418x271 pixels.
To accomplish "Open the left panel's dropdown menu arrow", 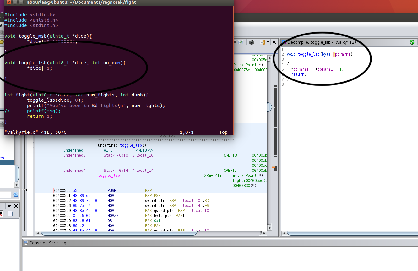I will pyautogui.click(x=9, y=206).
